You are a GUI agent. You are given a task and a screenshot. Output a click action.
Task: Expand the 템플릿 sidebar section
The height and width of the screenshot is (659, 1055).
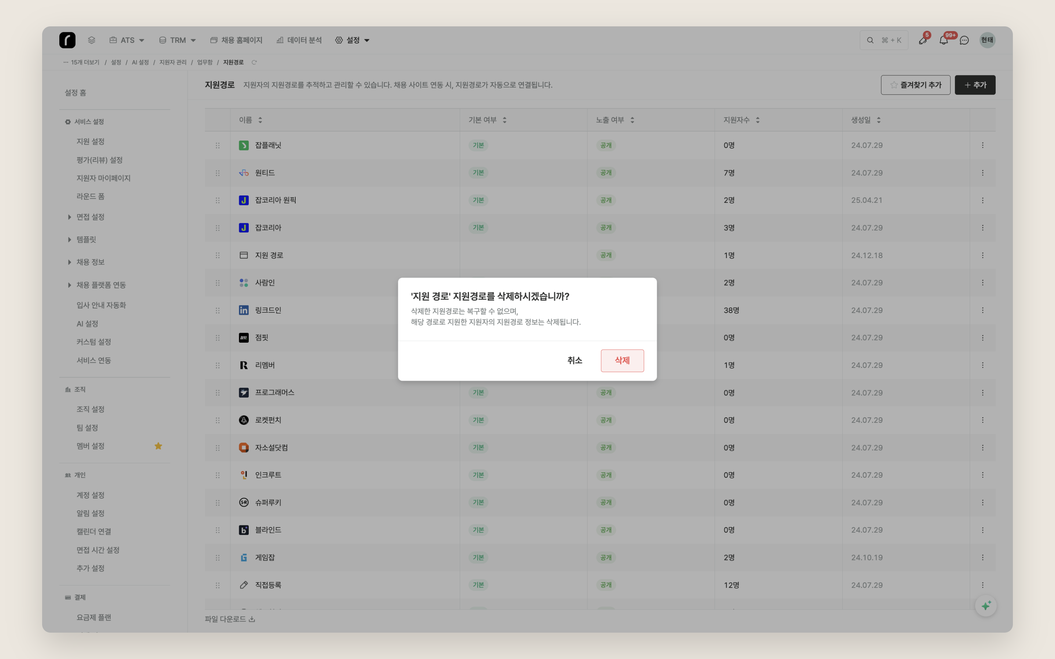(x=69, y=240)
